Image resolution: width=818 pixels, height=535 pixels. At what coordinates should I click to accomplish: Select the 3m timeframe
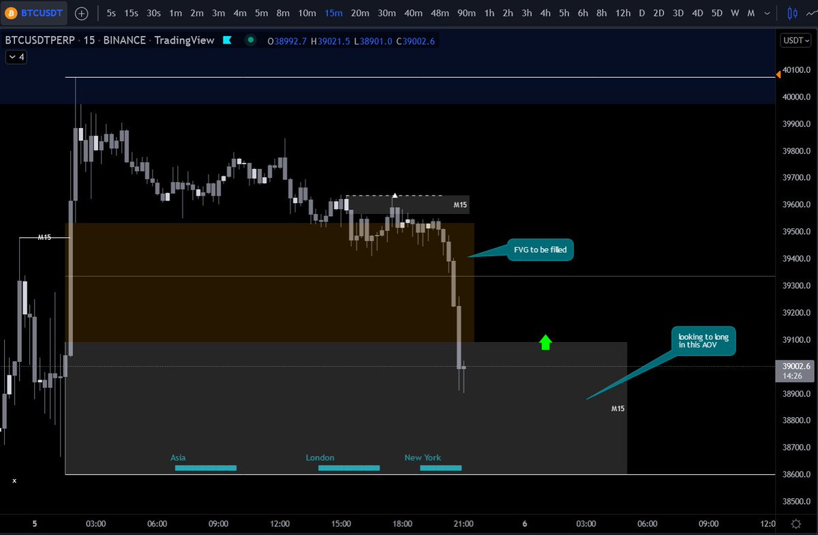pos(218,13)
